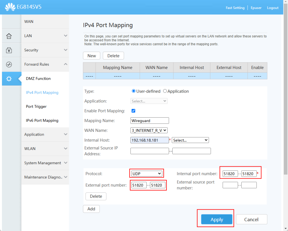288x231 pixels.
Task: Collapse the Forward Rules section
Action: point(45,64)
